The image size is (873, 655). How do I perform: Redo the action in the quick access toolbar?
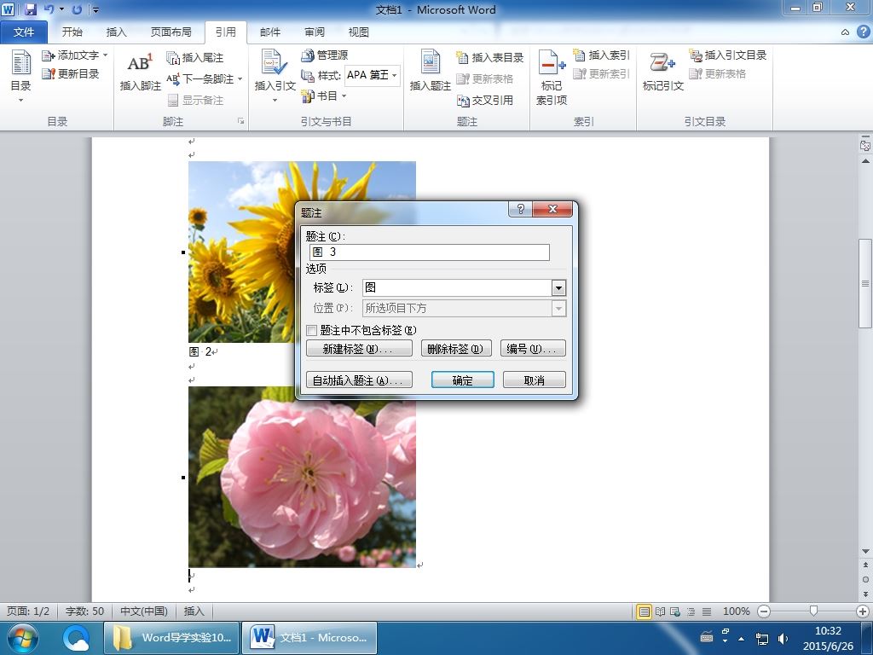tap(77, 9)
